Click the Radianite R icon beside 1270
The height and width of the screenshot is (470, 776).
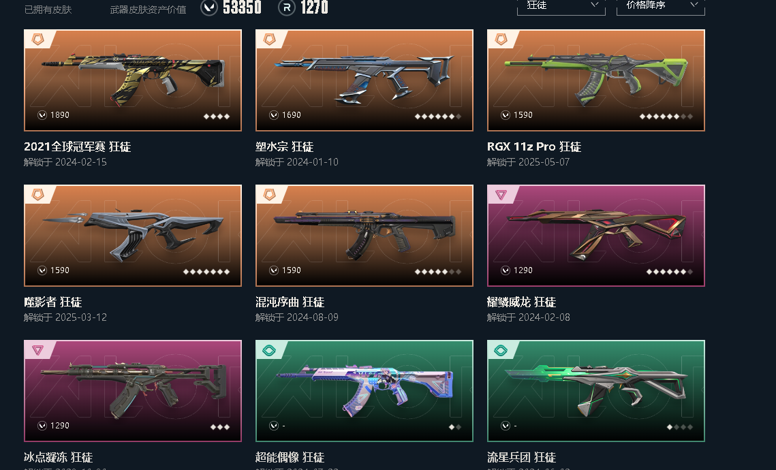(287, 7)
